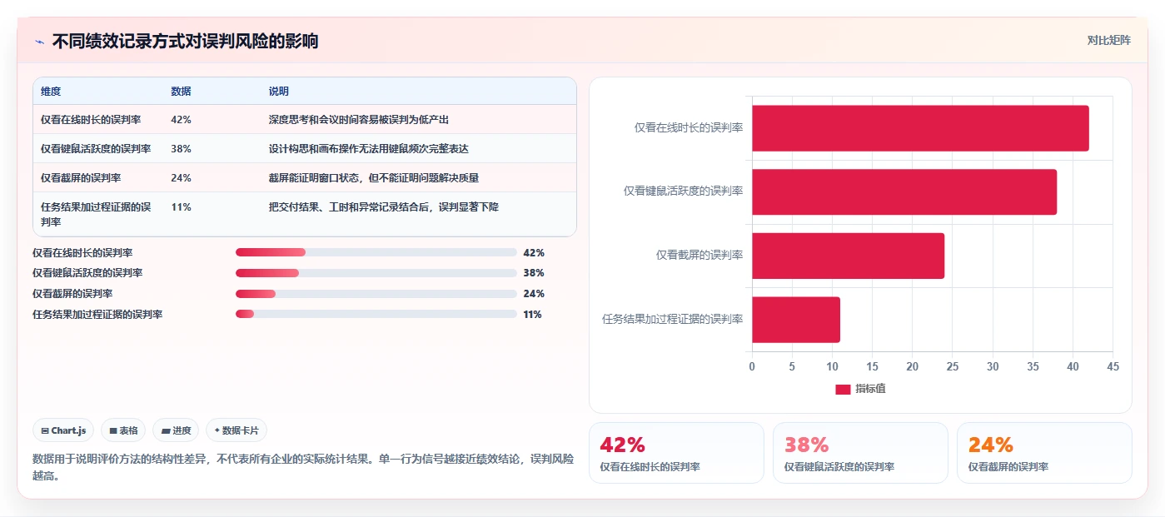
Task: Click the footnote starting 数据用于说明评价方法
Action: pos(303,468)
